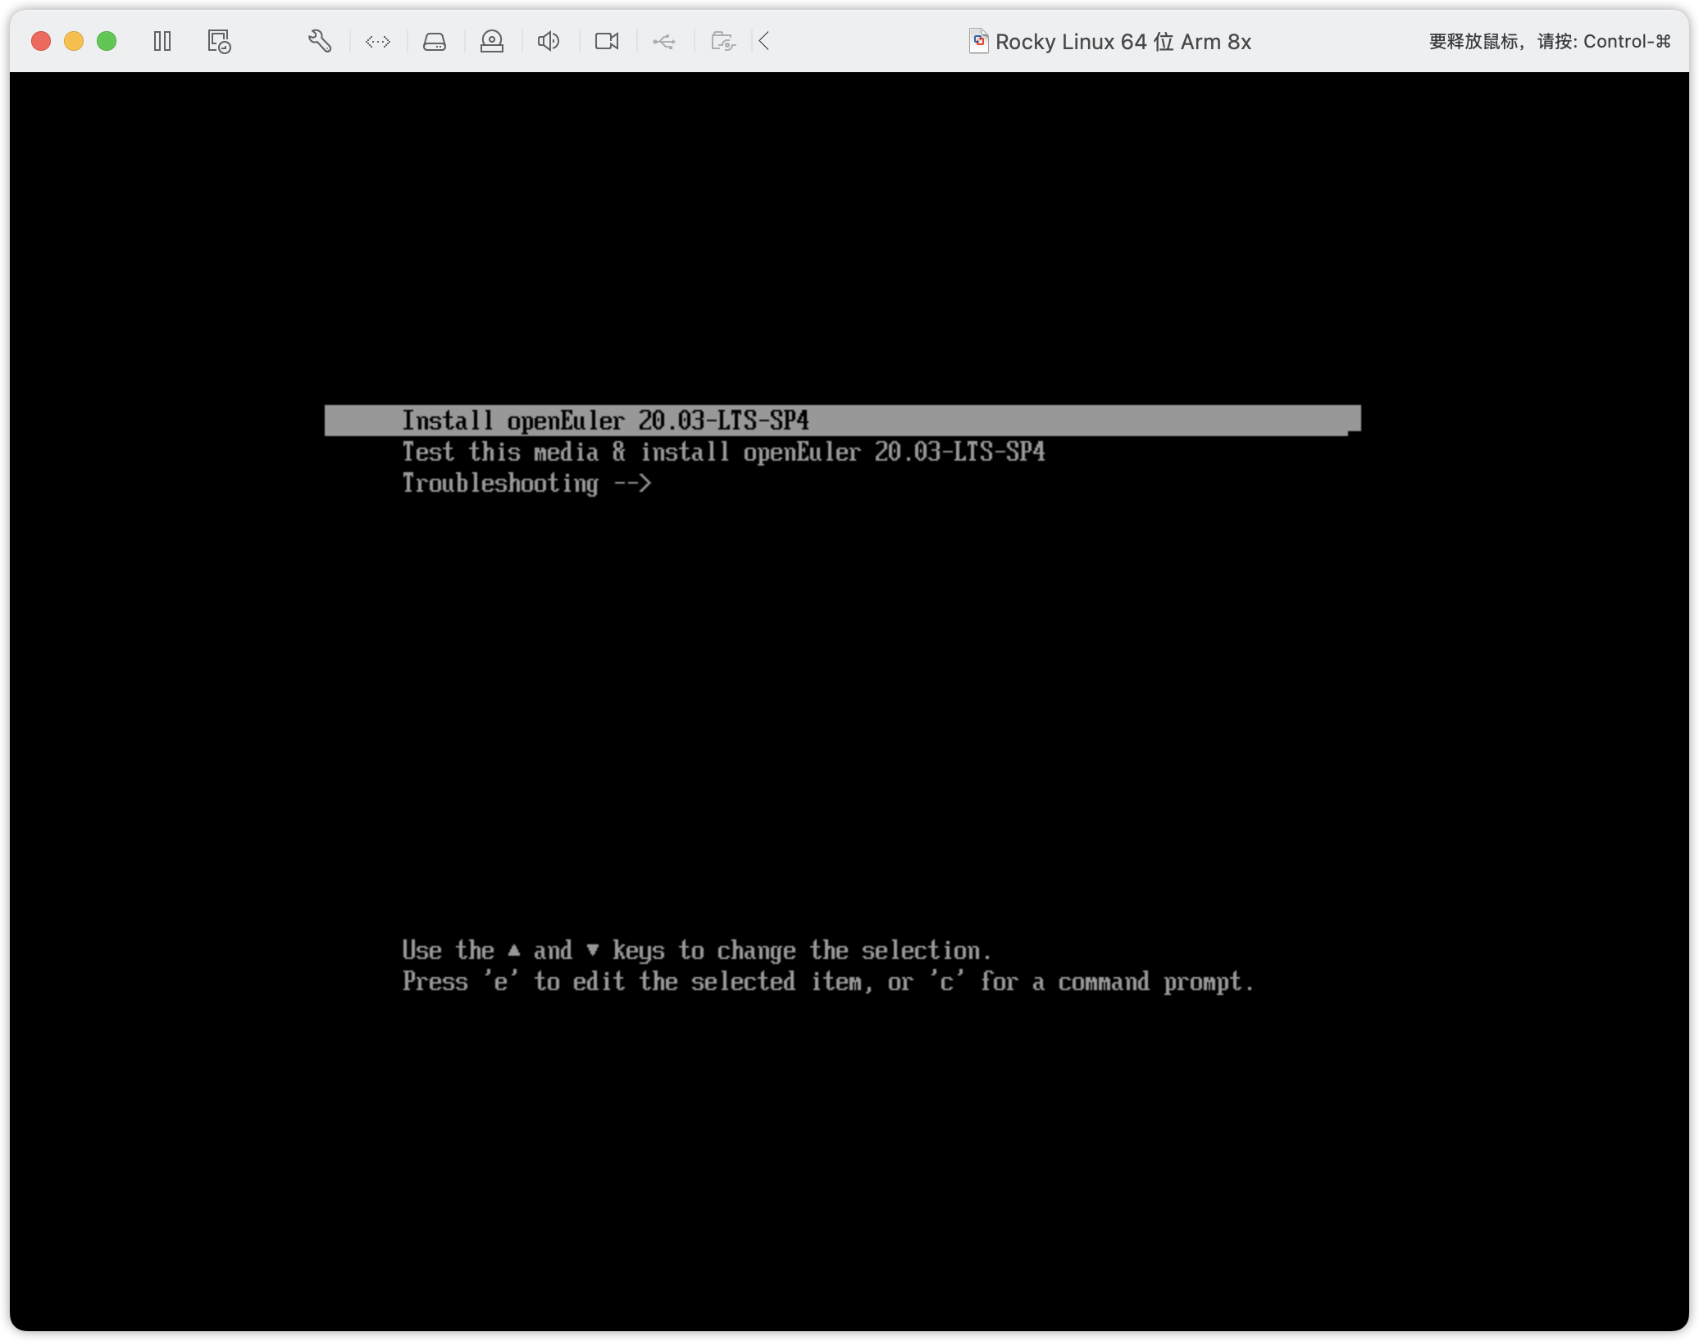
Task: Click the shared folders icon
Action: click(x=722, y=41)
